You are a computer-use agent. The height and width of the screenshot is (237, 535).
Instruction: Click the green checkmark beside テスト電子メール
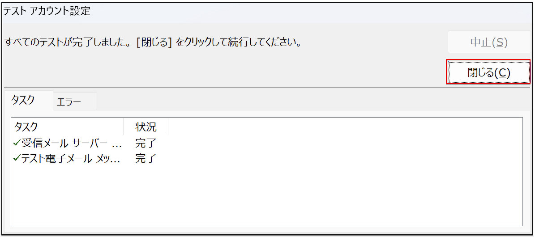(17, 158)
